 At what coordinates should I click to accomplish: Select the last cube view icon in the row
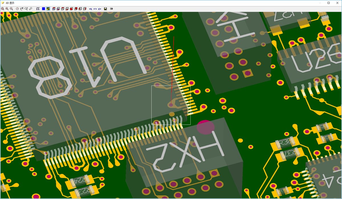click(85, 9)
